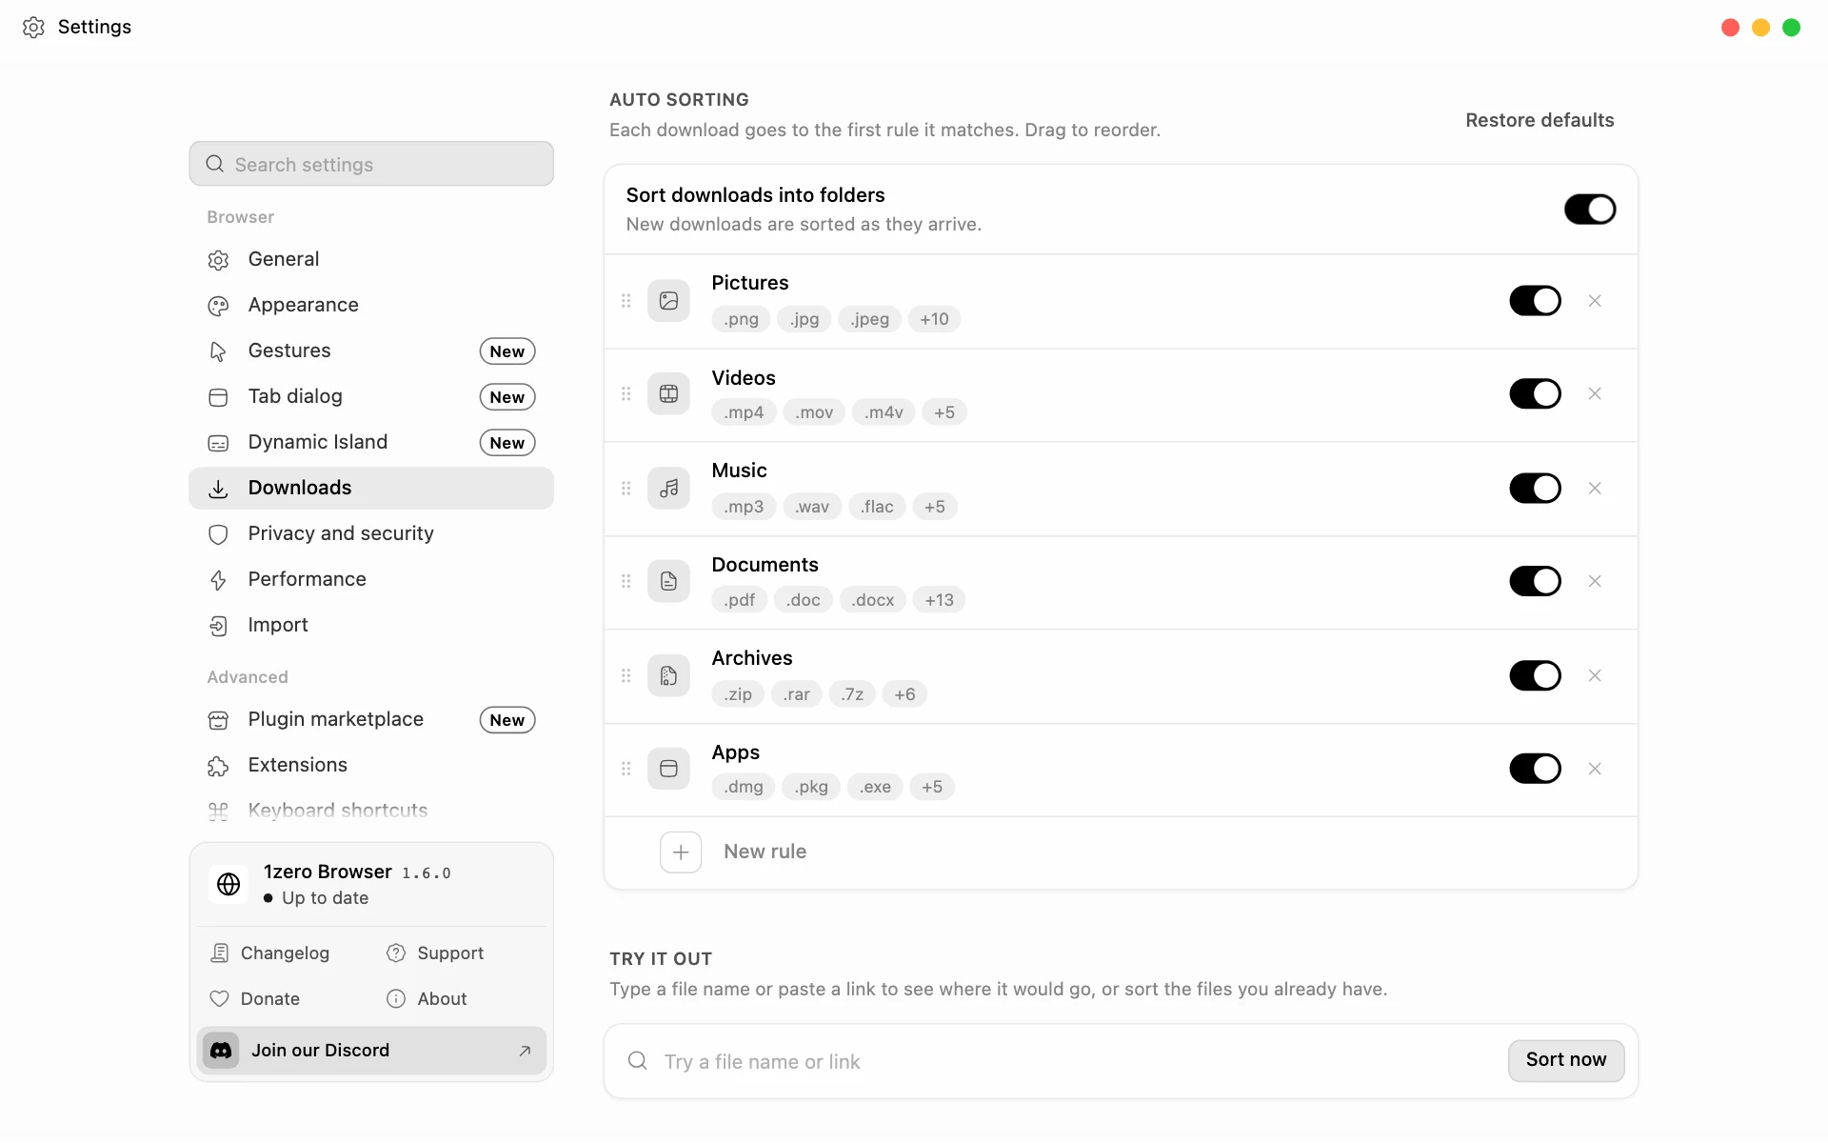Click the Donate link
This screenshot has height=1143, width=1828.
(255, 999)
